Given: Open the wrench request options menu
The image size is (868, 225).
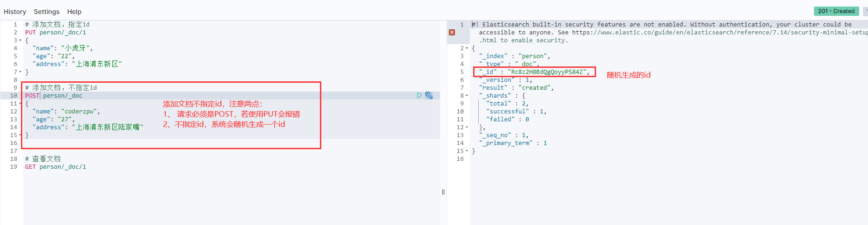Looking at the screenshot, I should pyautogui.click(x=429, y=95).
